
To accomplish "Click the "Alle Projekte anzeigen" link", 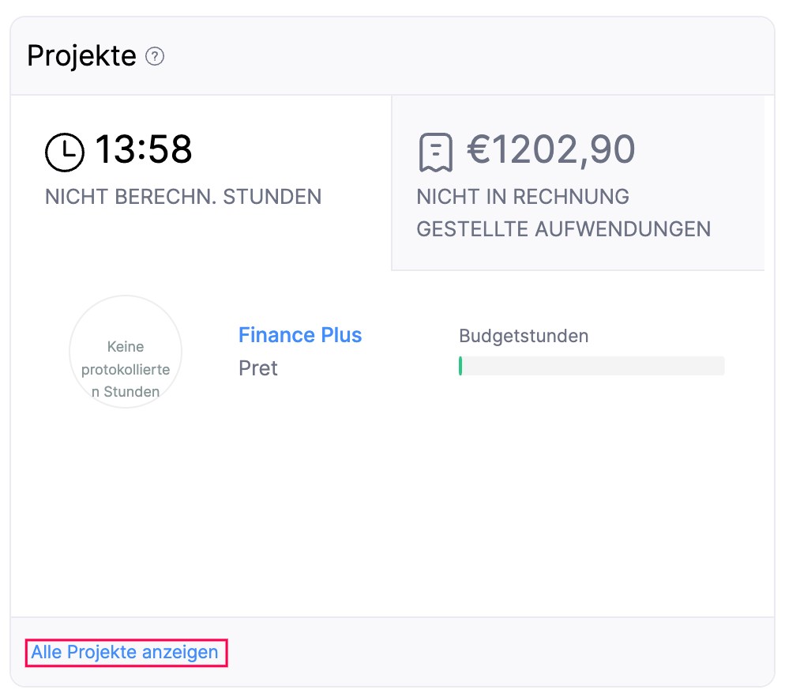I will point(125,653).
